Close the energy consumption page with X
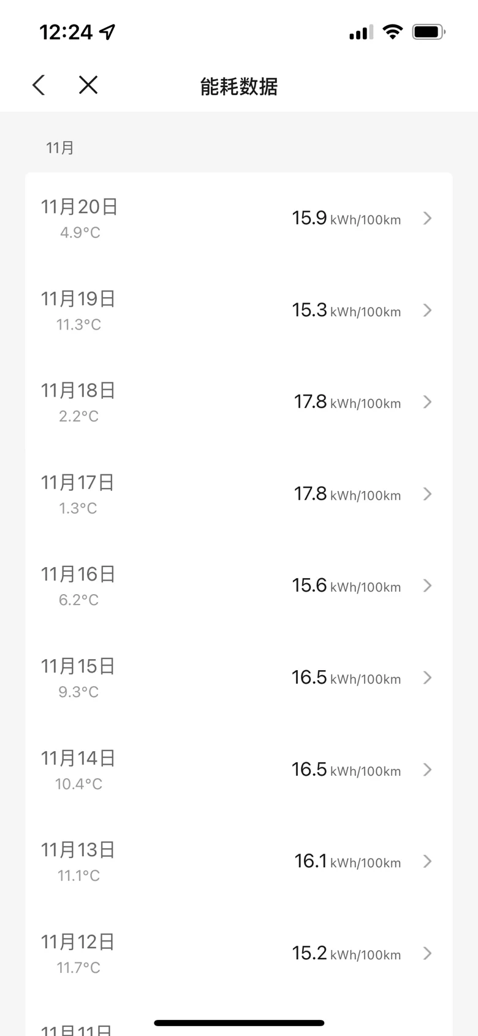478x1036 pixels. pyautogui.click(x=88, y=85)
